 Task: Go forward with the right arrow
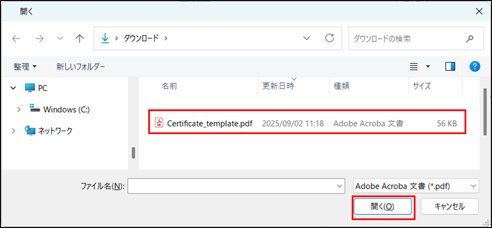point(40,39)
